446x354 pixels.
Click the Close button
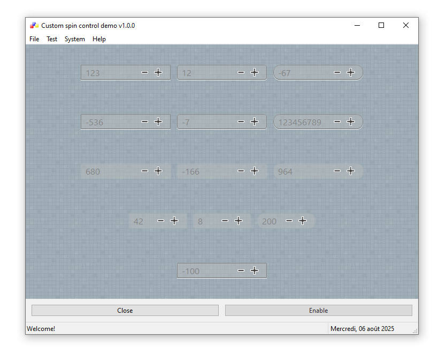point(125,311)
